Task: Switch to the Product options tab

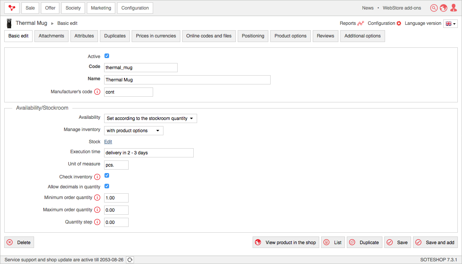Action: point(291,36)
